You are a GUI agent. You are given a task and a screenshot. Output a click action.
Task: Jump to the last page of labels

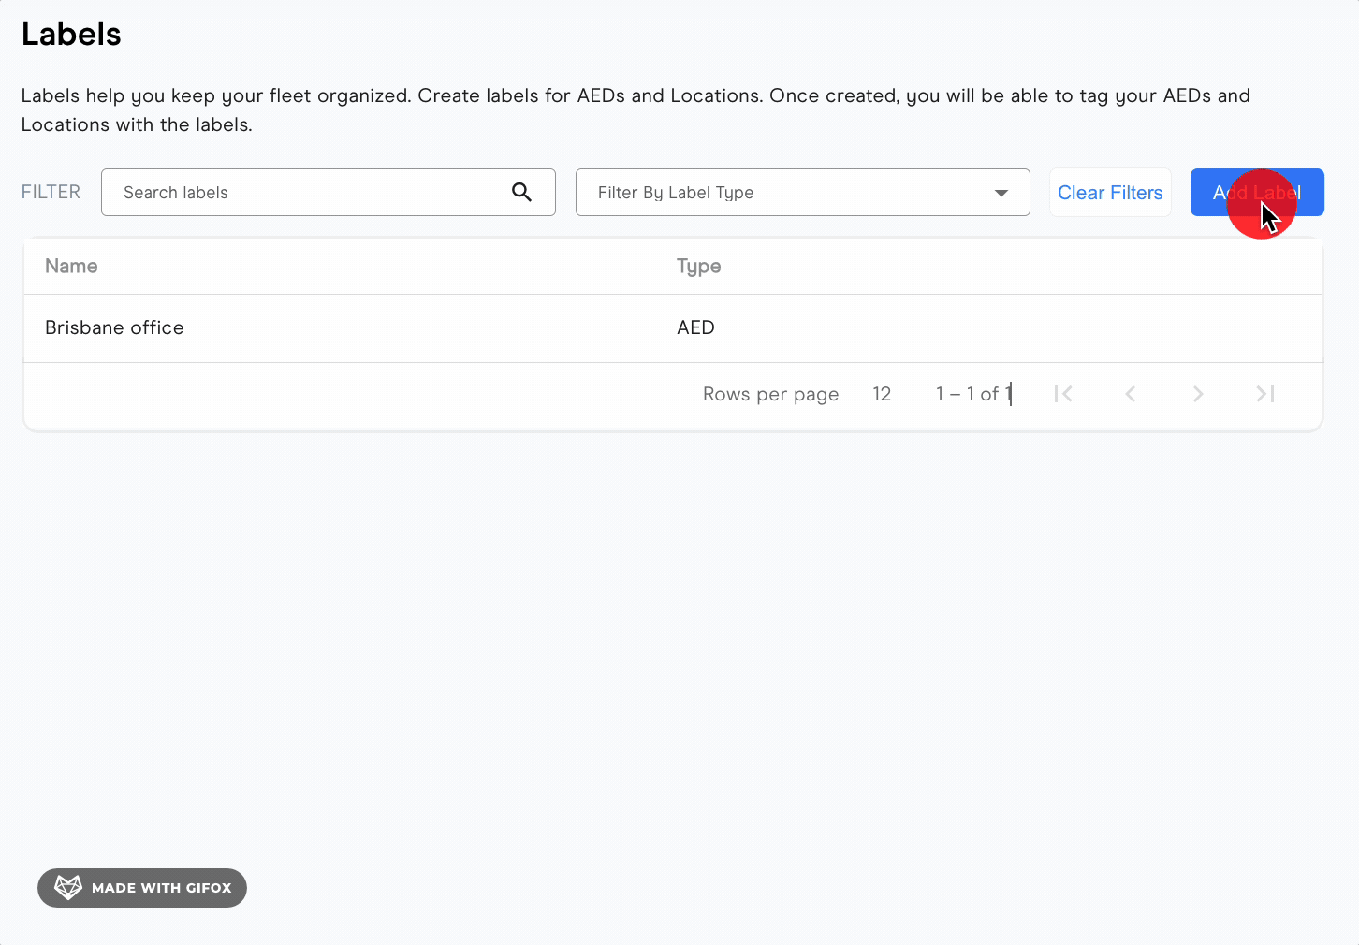1264,394
